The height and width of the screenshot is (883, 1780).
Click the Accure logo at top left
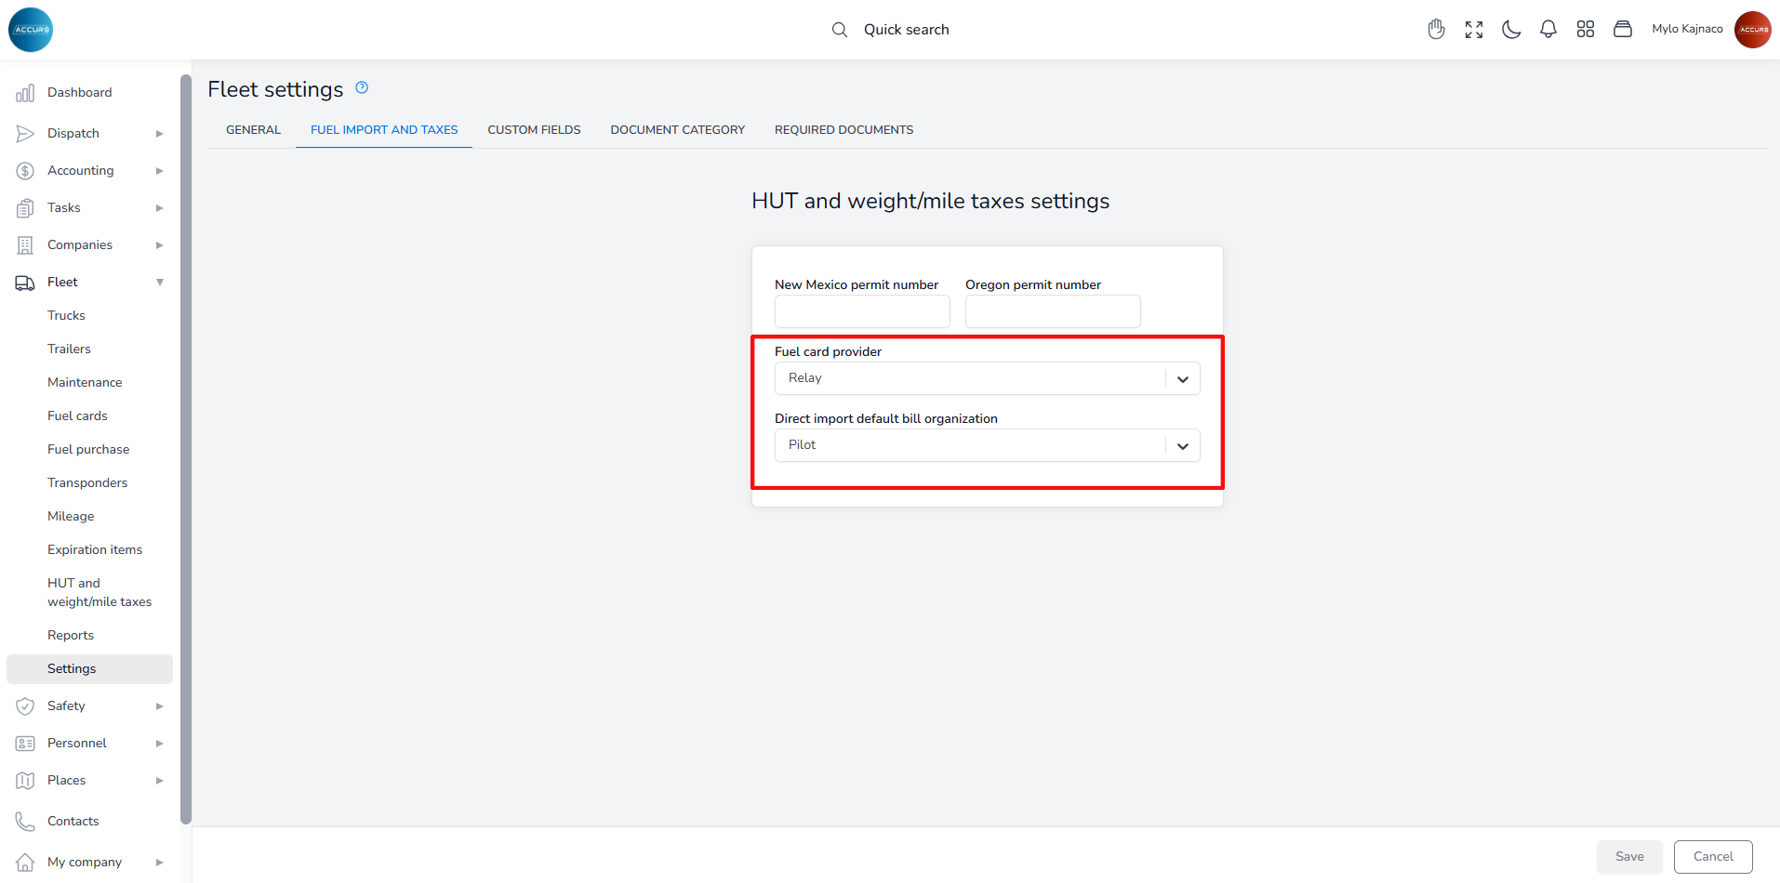tap(31, 30)
